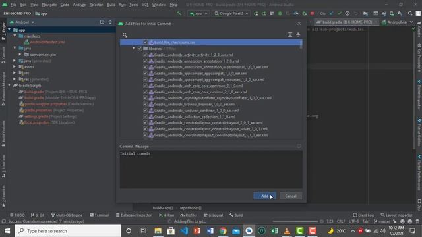Click the Git update project arrow icon
Image resolution: width=422 pixels, height=237 pixels.
point(331,13)
